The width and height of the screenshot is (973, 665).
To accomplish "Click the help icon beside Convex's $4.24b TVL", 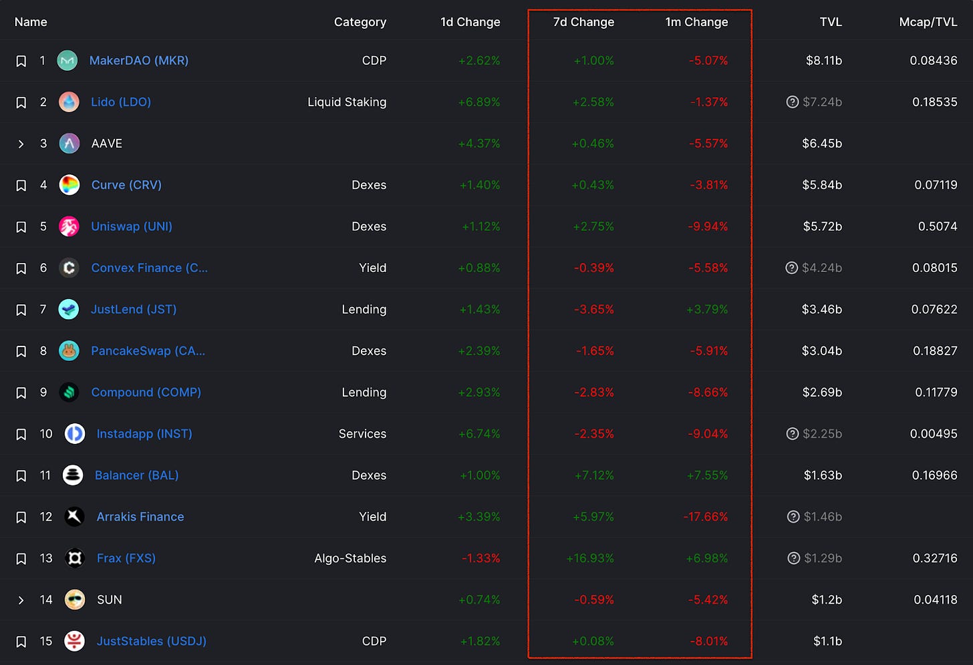I will pos(792,268).
